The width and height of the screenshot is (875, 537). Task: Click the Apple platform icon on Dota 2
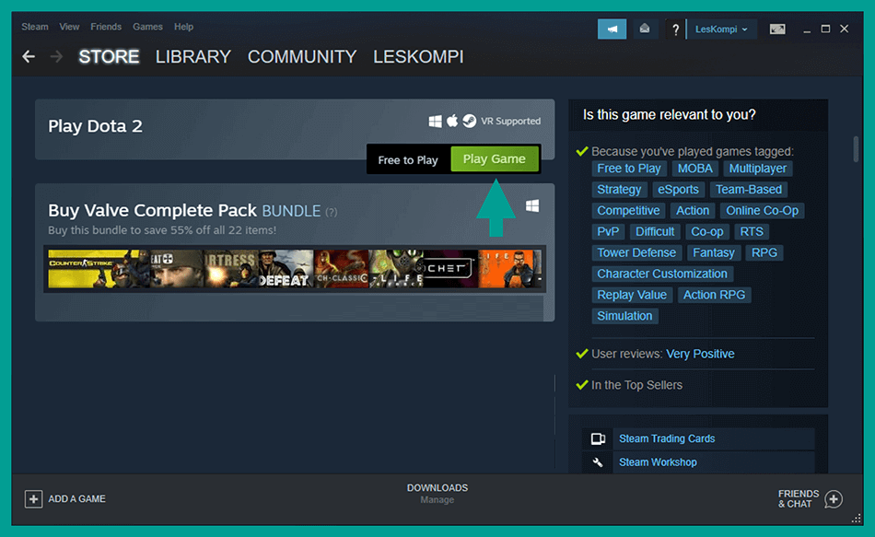(x=452, y=121)
